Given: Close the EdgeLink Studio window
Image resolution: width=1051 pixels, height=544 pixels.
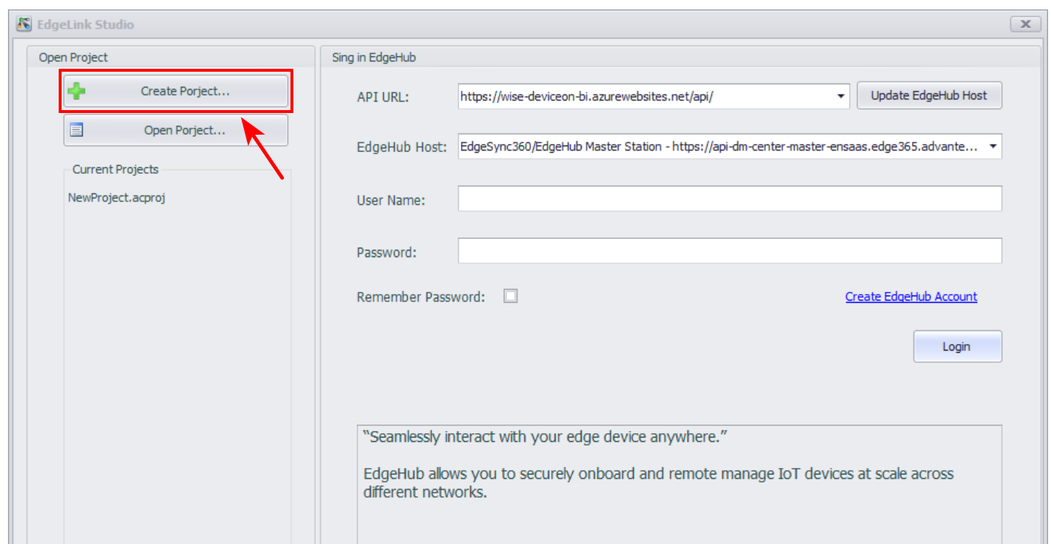Looking at the screenshot, I should pos(1026,24).
